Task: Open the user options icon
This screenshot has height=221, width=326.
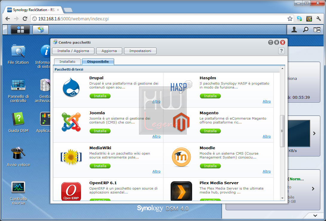Action: pyautogui.click(x=294, y=30)
